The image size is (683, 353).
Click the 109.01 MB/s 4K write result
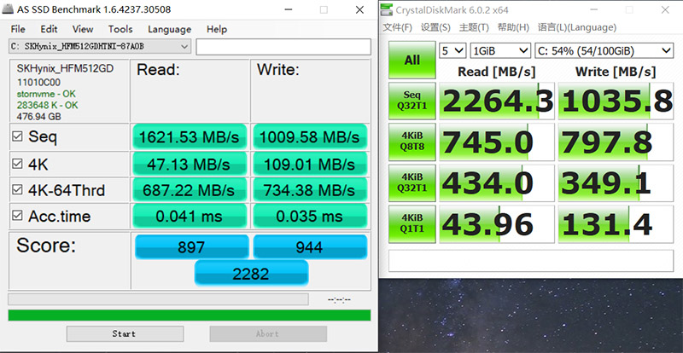[310, 164]
